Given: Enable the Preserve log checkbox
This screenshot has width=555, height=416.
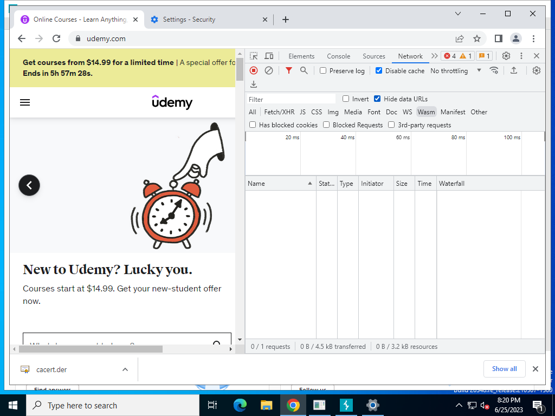Looking at the screenshot, I should click(x=323, y=70).
